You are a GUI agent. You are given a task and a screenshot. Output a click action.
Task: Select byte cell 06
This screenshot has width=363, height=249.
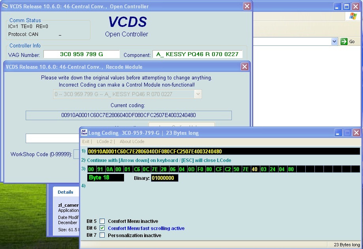click(x=173, y=169)
